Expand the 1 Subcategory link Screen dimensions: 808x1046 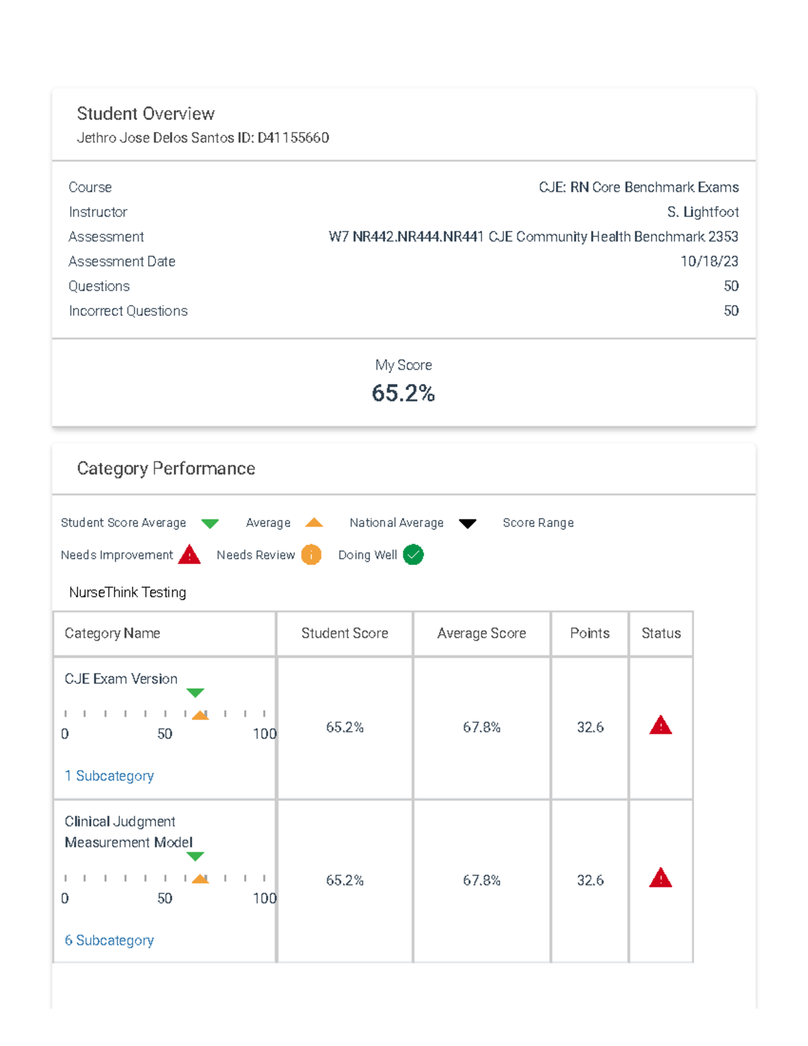109,776
